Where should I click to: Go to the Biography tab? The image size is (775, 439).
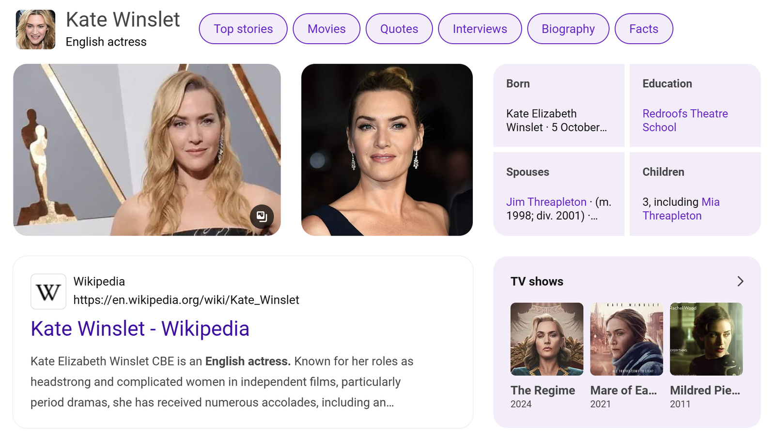click(x=568, y=29)
